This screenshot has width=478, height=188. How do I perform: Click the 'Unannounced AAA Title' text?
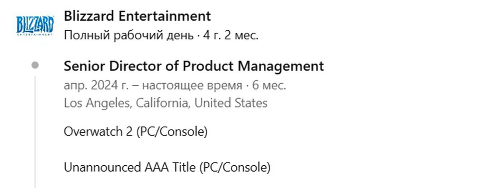[130, 167]
